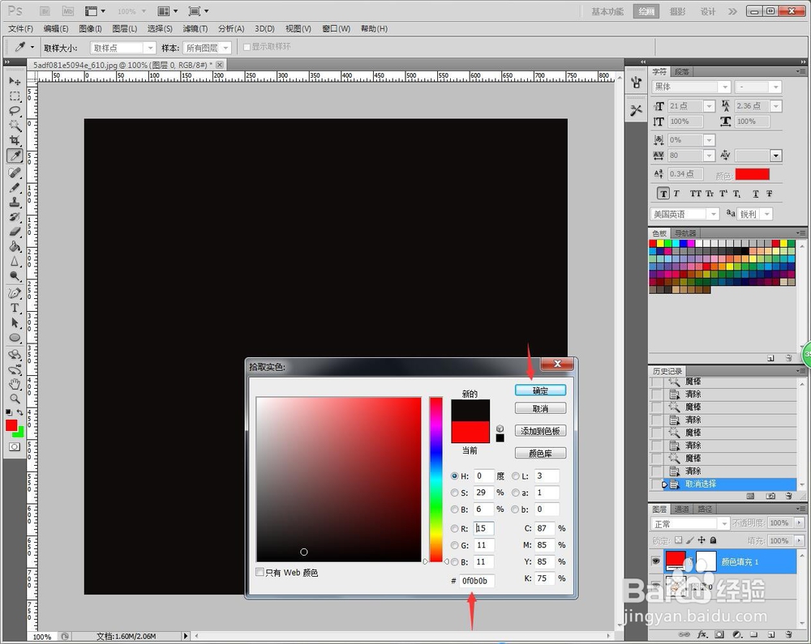Select the Crop tool
Image resolution: width=811 pixels, height=644 pixels.
pos(15,140)
